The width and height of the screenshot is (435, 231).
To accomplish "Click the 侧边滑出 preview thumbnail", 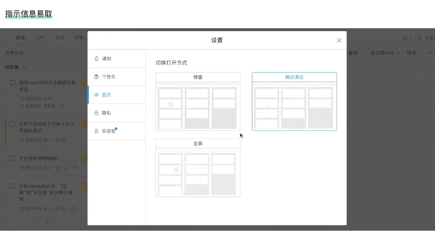I will pyautogui.click(x=294, y=106).
